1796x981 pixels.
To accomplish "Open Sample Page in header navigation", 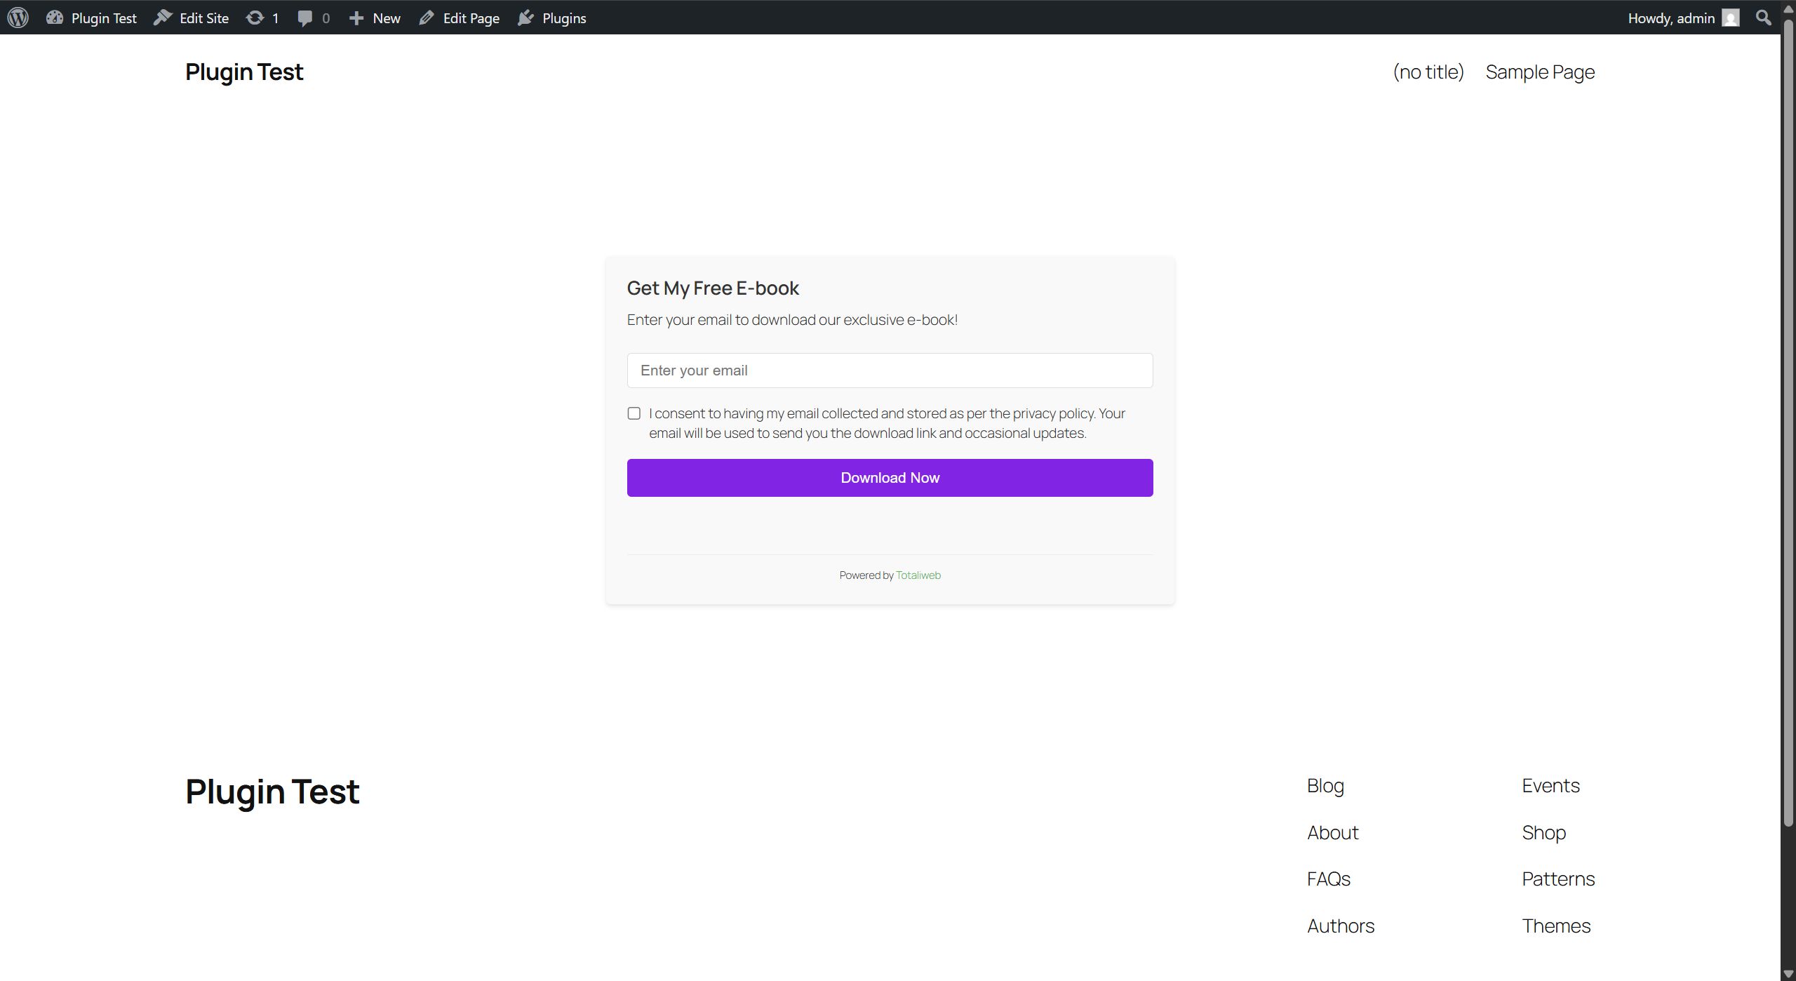I will [1540, 72].
